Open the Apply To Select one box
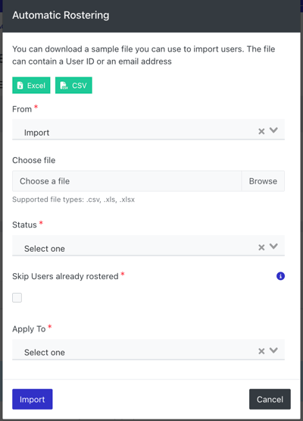The width and height of the screenshot is (303, 421). [148, 350]
